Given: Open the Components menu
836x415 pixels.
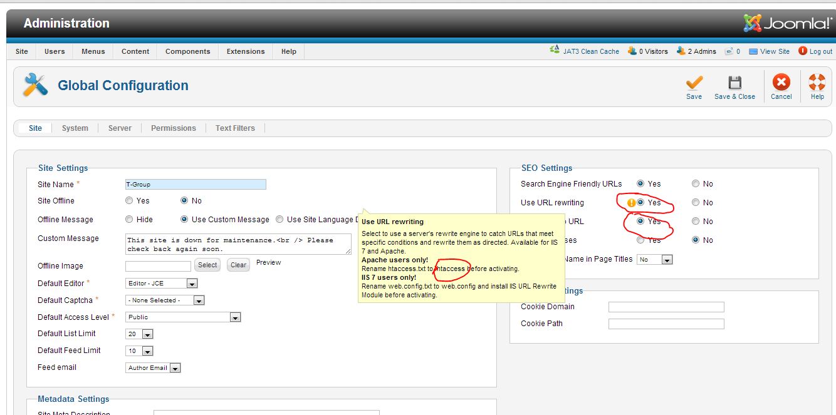Looking at the screenshot, I should 187,51.
